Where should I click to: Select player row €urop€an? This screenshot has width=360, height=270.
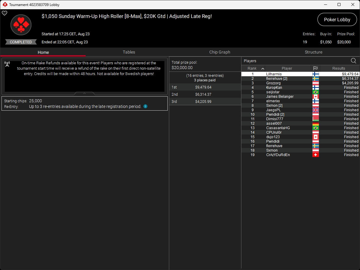(300, 88)
